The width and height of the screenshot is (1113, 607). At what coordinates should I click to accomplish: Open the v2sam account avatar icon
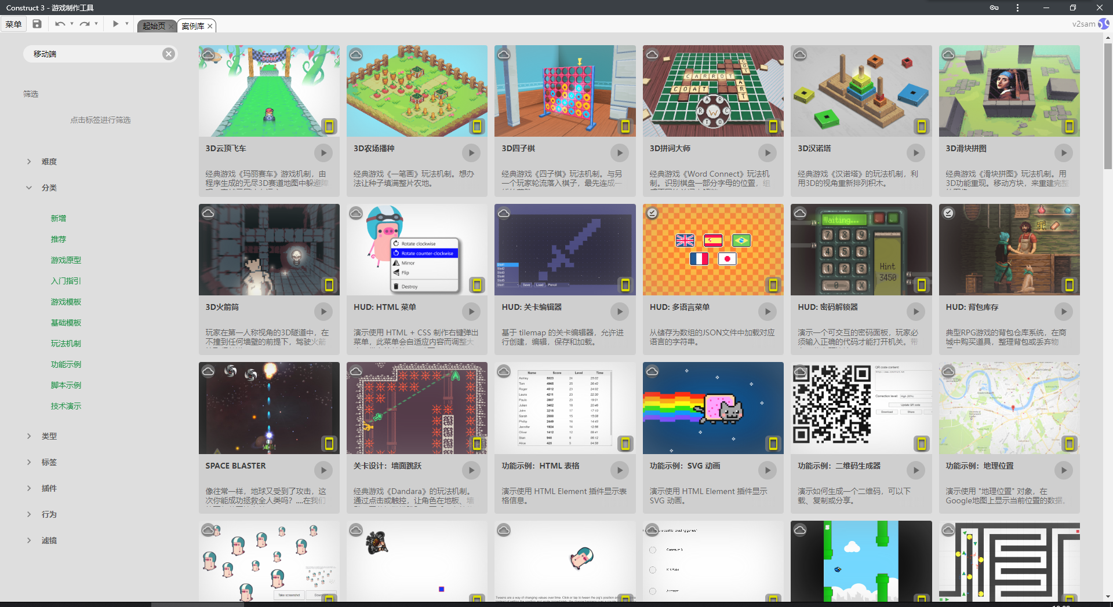(1104, 24)
